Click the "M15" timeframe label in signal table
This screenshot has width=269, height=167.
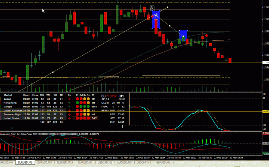pos(94,107)
